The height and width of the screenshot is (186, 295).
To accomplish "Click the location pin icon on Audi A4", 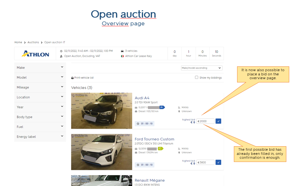I will [179, 111].
